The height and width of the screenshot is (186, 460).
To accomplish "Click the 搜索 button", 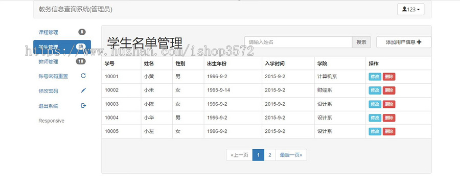I will [361, 42].
